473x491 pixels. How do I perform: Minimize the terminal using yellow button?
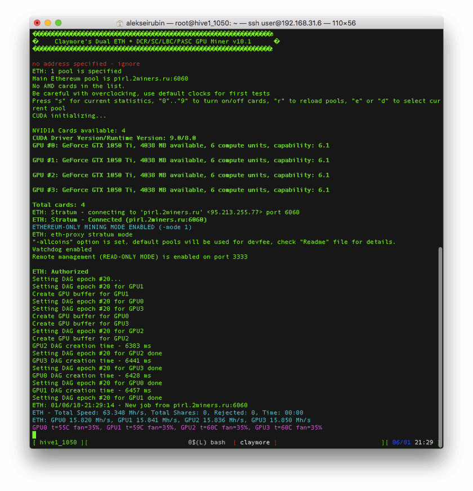[48, 23]
